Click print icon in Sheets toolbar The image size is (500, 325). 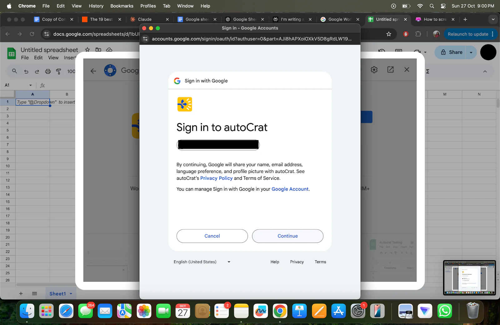[x=48, y=71]
